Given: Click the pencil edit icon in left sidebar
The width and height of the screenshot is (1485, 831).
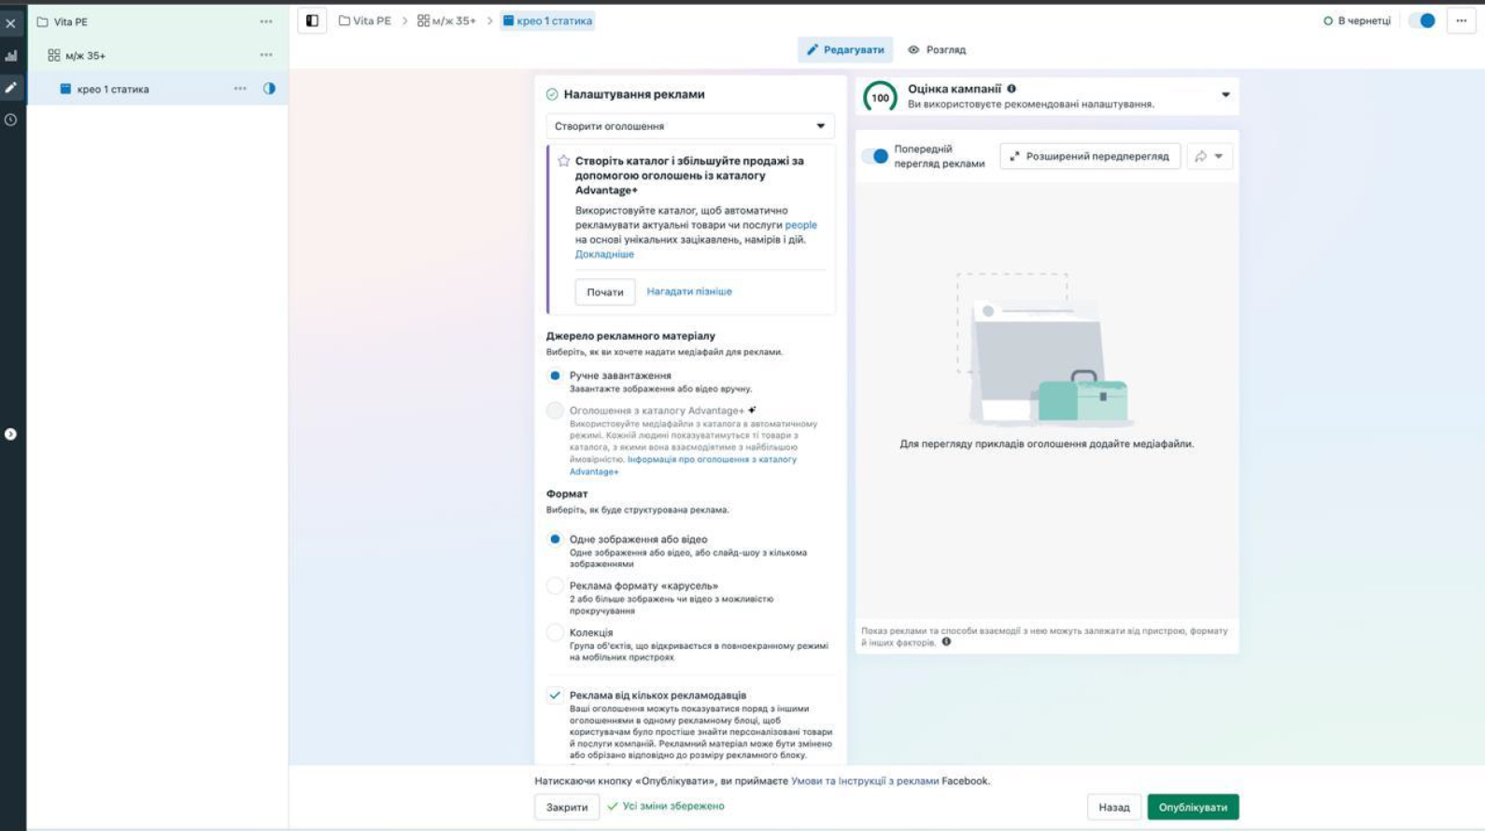Looking at the screenshot, I should click(11, 88).
